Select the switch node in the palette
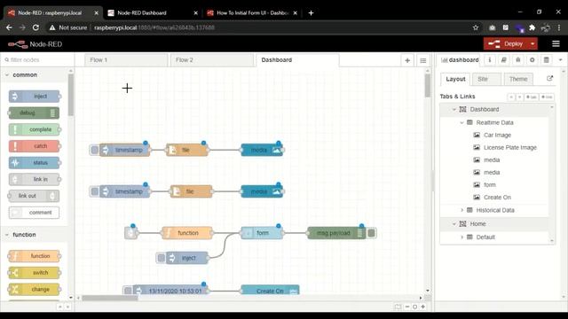568x319 pixels. click(34, 273)
